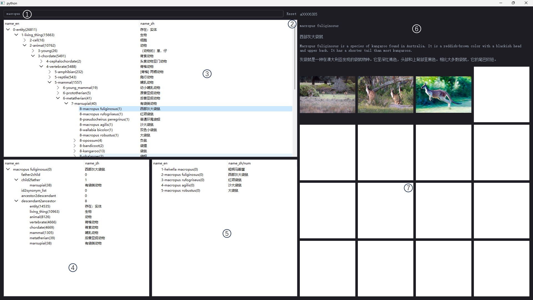Click name_zh column header in main tree
This screenshot has height=300, width=533.
pyautogui.click(x=147, y=24)
